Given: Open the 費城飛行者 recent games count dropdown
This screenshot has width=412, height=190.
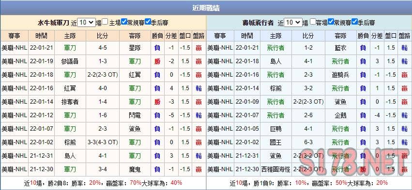Looking at the screenshot, I should (x=293, y=23).
